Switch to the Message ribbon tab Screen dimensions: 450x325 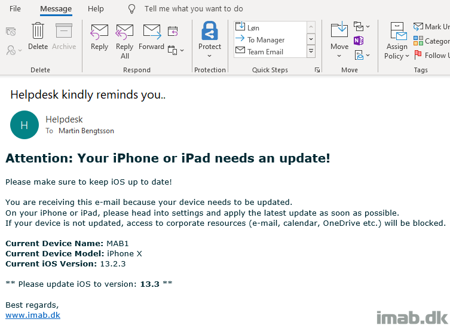(x=56, y=9)
